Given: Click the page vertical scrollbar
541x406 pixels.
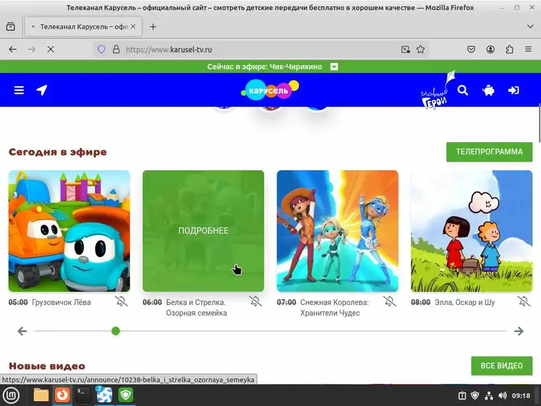Looking at the screenshot, I should tap(539, 123).
